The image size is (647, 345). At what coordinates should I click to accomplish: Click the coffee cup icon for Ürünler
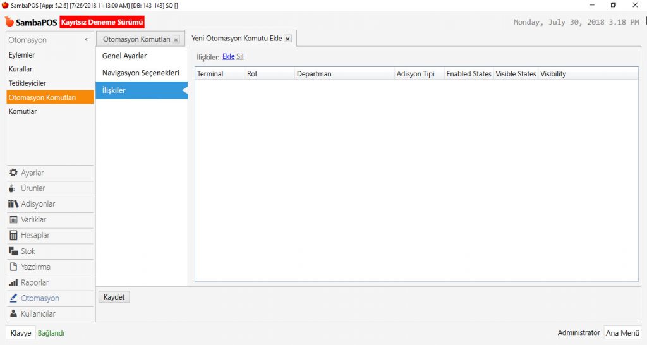tap(13, 188)
